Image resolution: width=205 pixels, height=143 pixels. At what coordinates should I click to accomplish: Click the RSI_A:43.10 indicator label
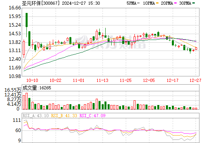pyautogui.click(x=35, y=116)
